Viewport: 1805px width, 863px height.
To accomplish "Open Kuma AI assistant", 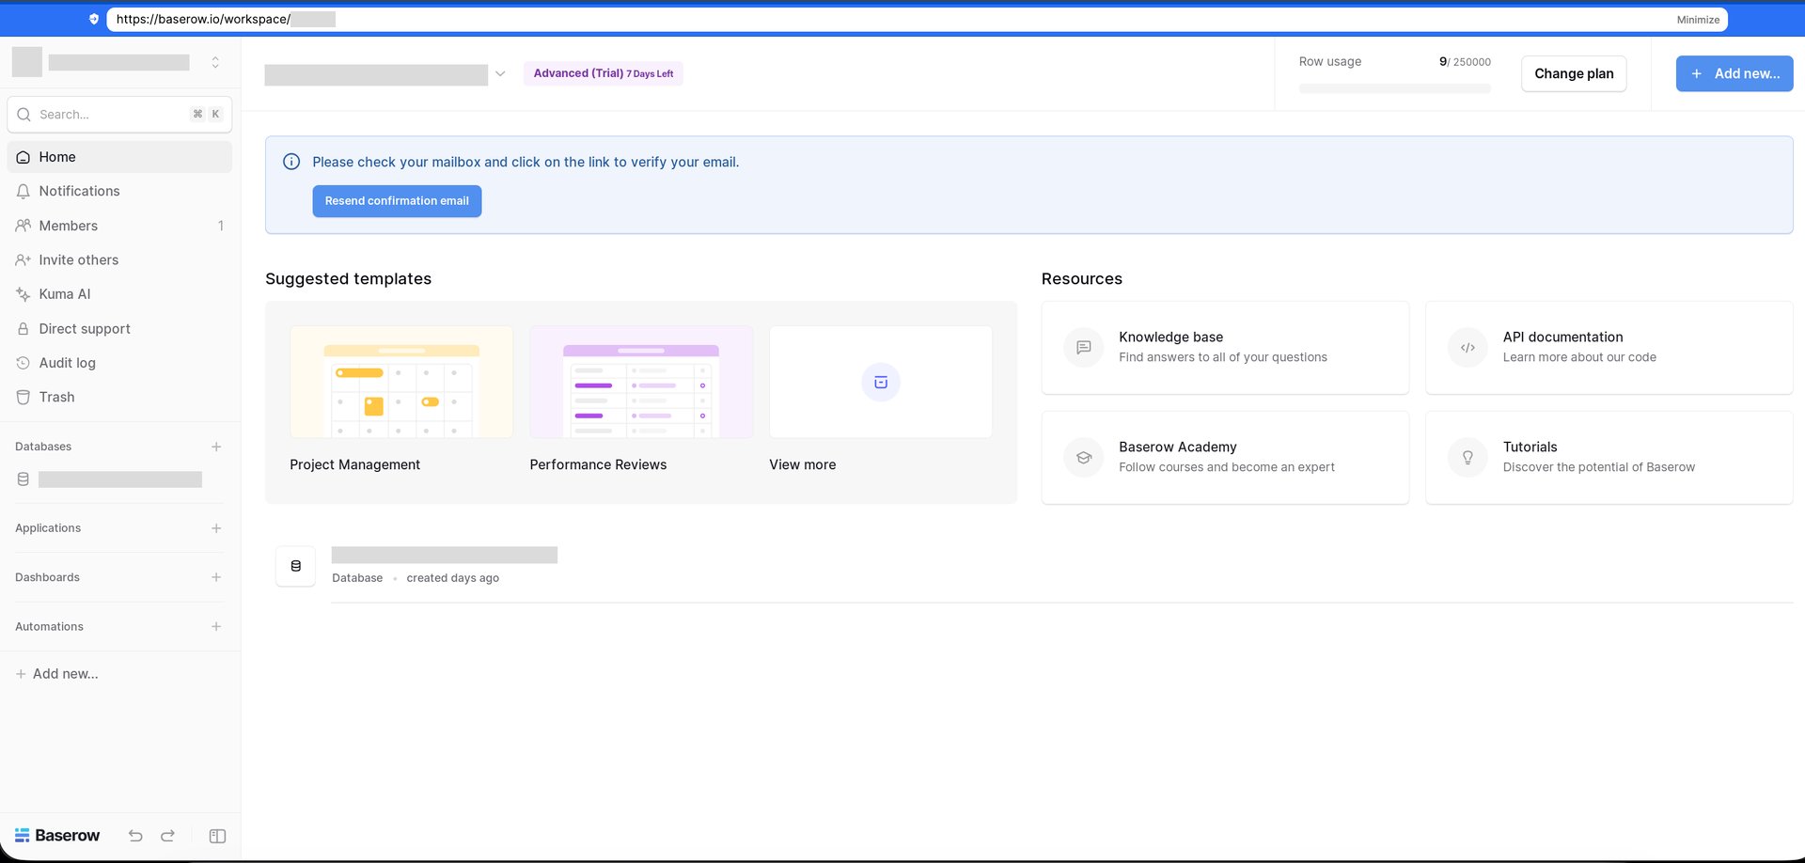I will pyautogui.click(x=119, y=294).
